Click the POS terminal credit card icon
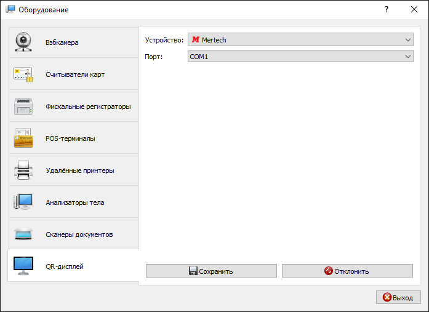This screenshot has width=429, height=312. 23,138
